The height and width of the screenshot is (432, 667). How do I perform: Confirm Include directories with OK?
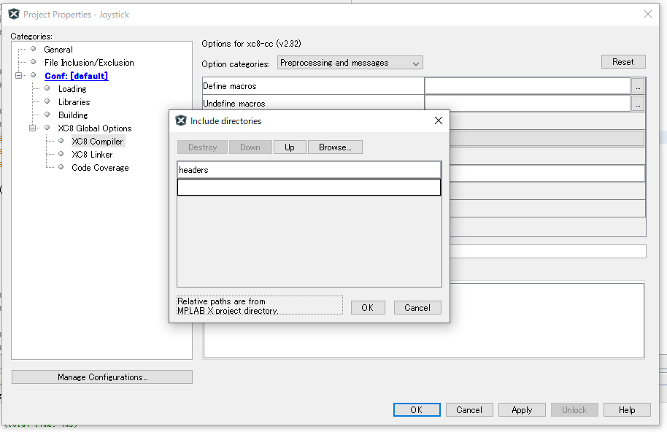368,307
